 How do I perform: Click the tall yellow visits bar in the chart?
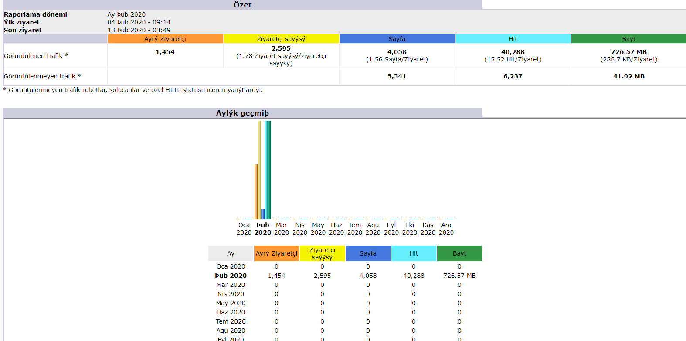pyautogui.click(x=259, y=170)
